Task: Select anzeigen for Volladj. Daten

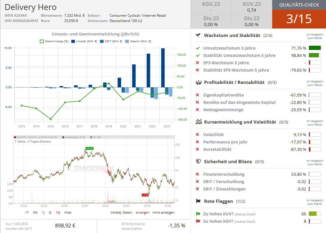Action: tap(142, 212)
